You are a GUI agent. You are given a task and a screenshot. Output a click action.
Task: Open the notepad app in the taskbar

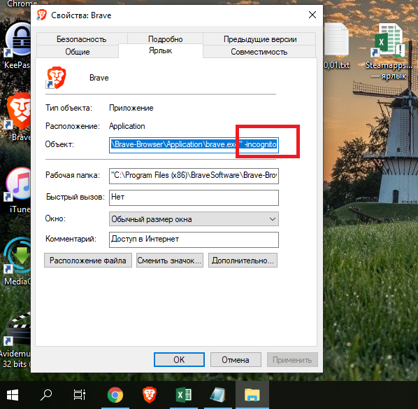coord(218,395)
